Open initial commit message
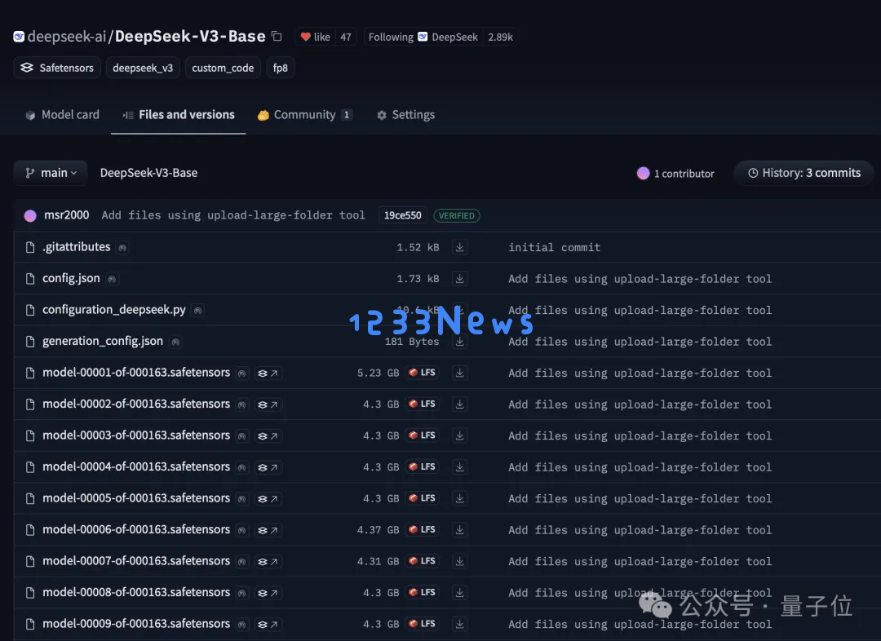881x641 pixels. click(x=555, y=247)
